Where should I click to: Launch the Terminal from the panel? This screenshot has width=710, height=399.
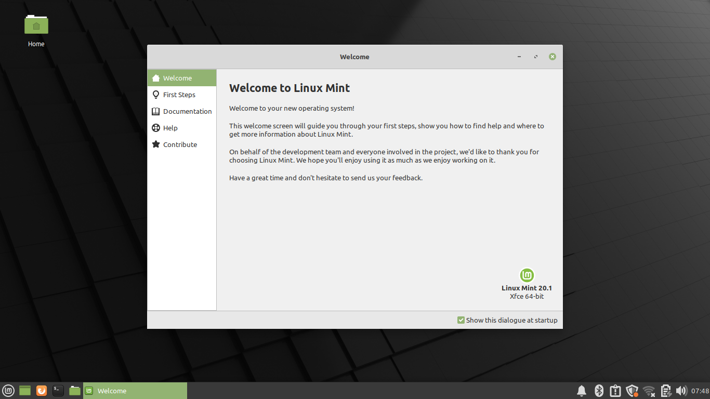58,391
